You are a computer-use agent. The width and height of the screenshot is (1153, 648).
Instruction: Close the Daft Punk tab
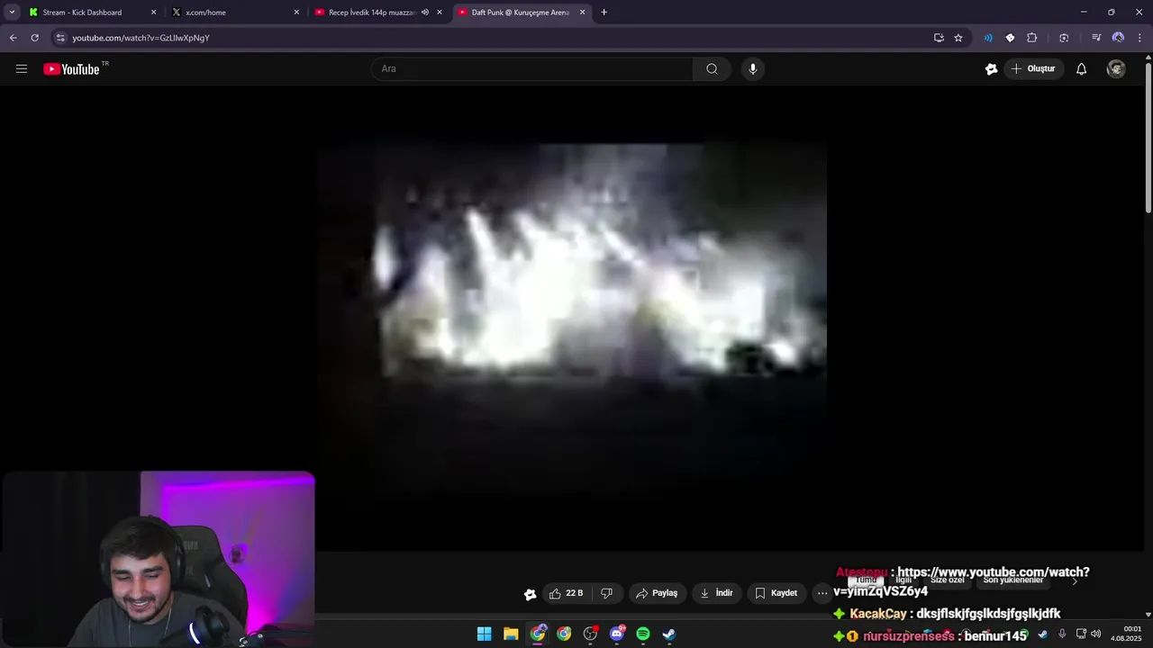pyautogui.click(x=582, y=13)
